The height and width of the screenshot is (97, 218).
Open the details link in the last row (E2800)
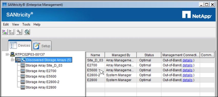(x=187, y=80)
